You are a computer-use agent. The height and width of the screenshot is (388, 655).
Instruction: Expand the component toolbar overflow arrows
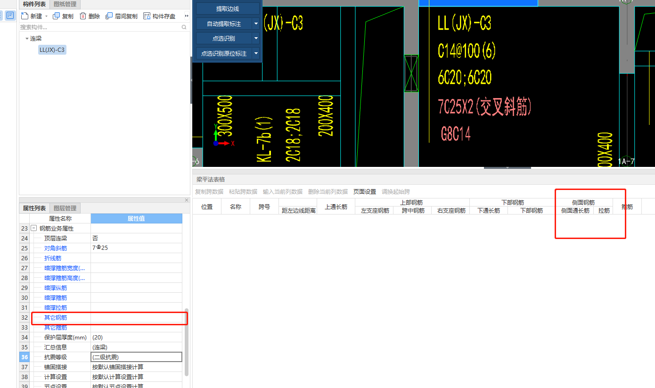click(186, 16)
